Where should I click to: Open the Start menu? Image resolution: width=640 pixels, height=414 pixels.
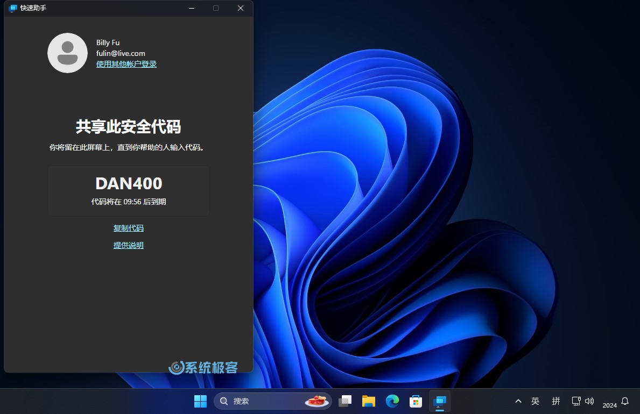coord(200,401)
